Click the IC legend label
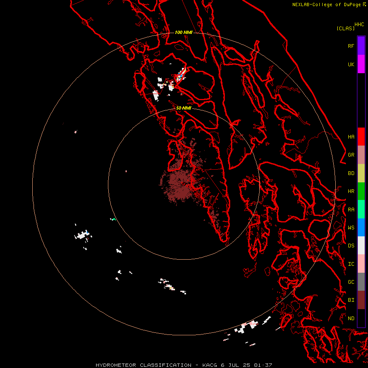The image size is (368, 368). click(x=351, y=264)
